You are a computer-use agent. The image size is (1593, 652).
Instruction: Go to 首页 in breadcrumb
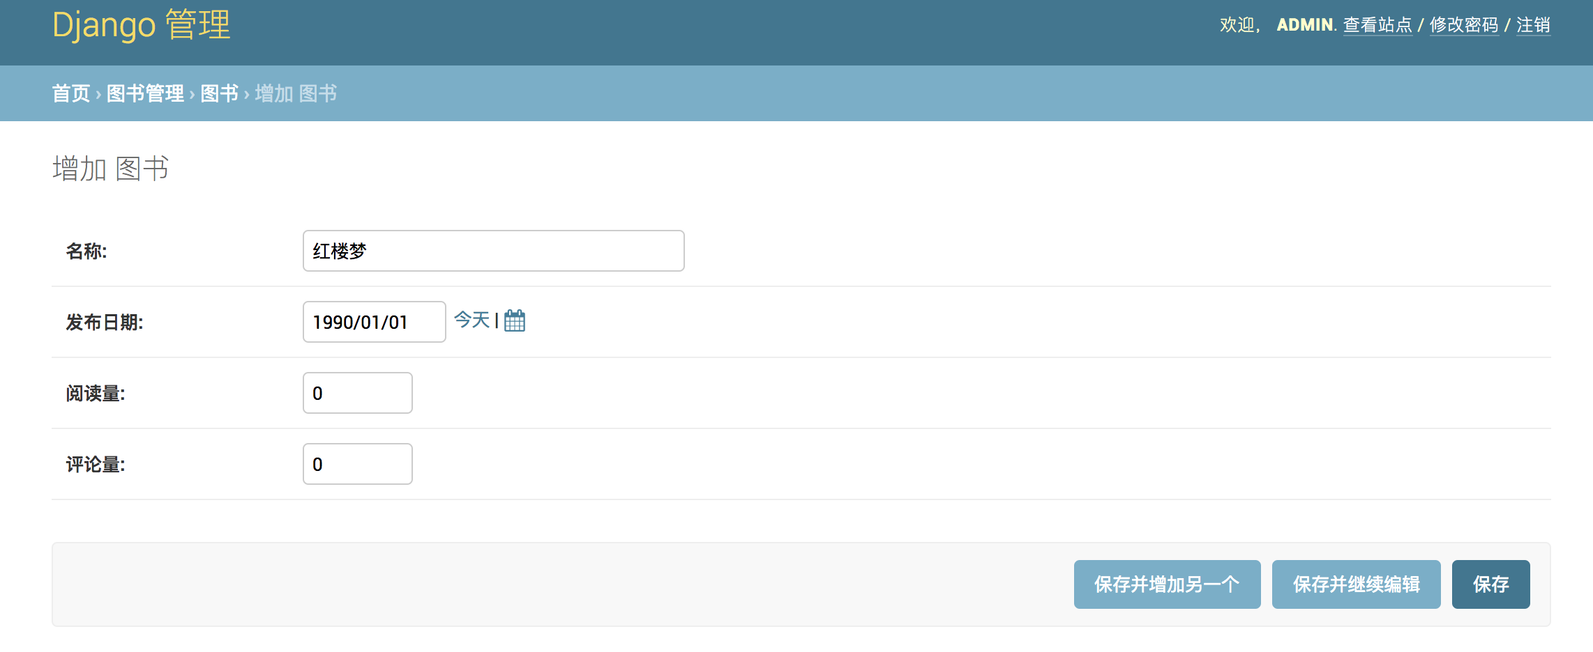click(x=71, y=93)
